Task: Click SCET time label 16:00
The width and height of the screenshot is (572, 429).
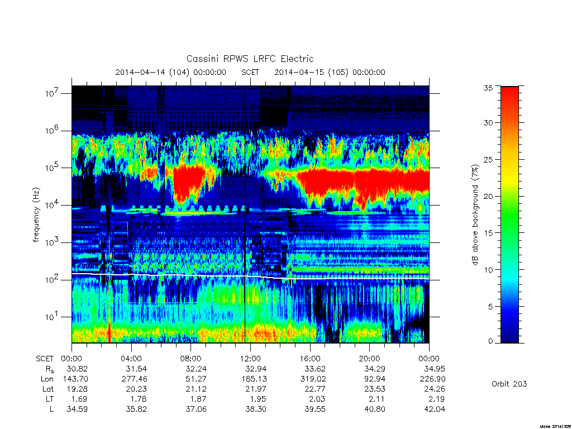Action: [310, 359]
